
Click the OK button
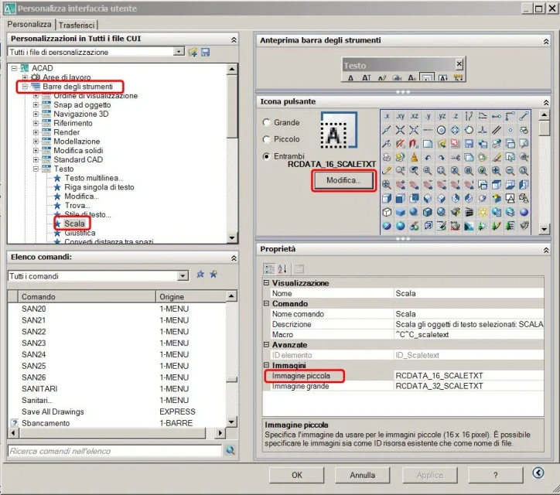pyautogui.click(x=297, y=475)
